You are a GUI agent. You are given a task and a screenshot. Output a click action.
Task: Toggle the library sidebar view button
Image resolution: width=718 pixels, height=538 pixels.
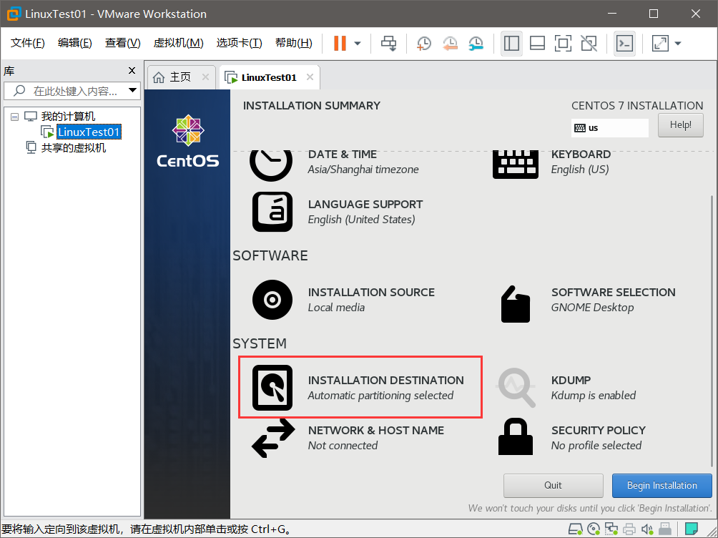[x=511, y=44]
